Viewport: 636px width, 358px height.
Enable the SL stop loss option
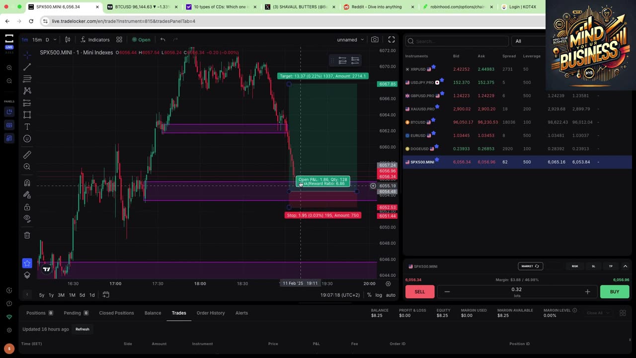593,267
